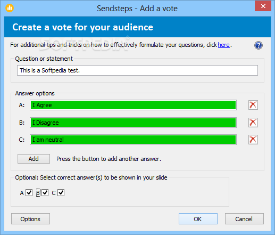275x235 pixels.
Task: Delete answer option A with red X
Action: 253,105
